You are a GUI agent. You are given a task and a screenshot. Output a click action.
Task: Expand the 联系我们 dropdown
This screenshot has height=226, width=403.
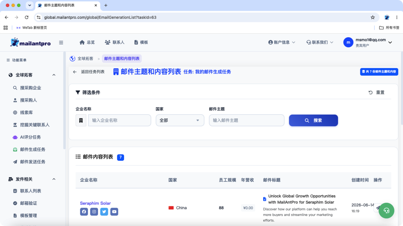(x=320, y=42)
